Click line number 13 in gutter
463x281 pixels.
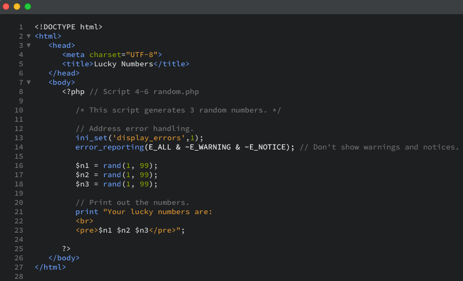click(x=19, y=138)
